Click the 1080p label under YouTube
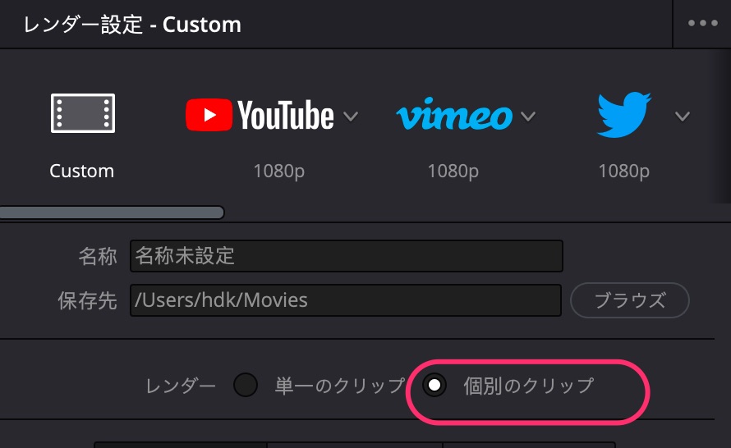Image resolution: width=731 pixels, height=448 pixels. (x=278, y=171)
